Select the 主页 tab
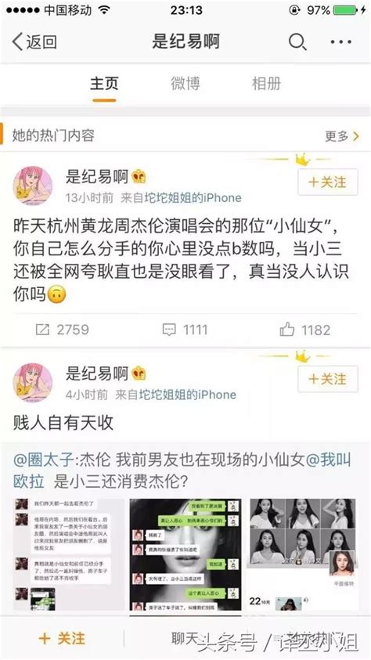 (104, 83)
